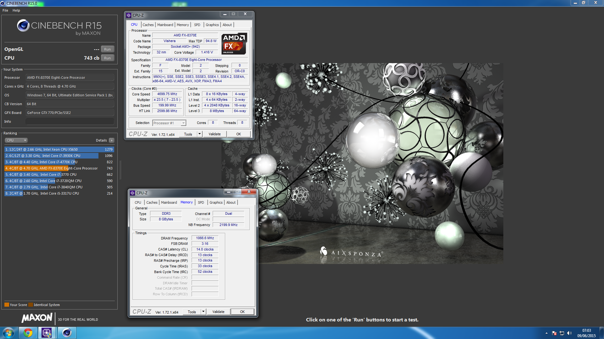
Task: Open Google Chrome from taskbar
Action: point(28,333)
